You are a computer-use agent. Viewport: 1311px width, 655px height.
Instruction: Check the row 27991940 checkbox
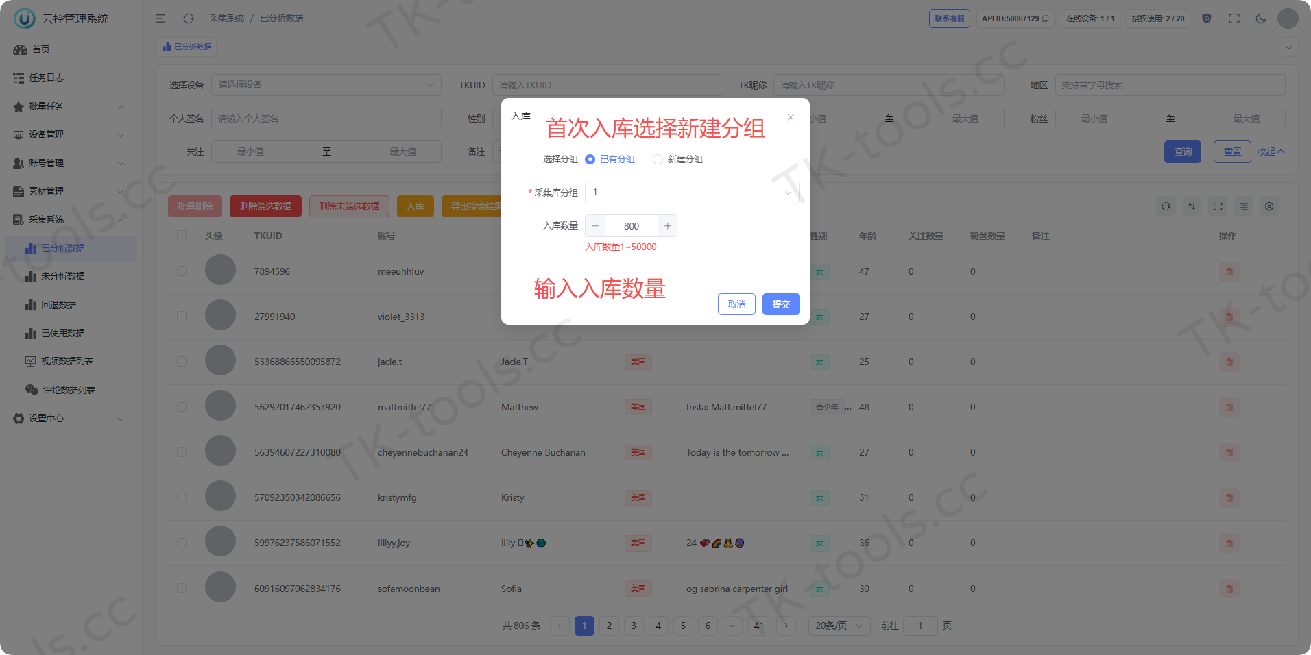[x=182, y=317]
